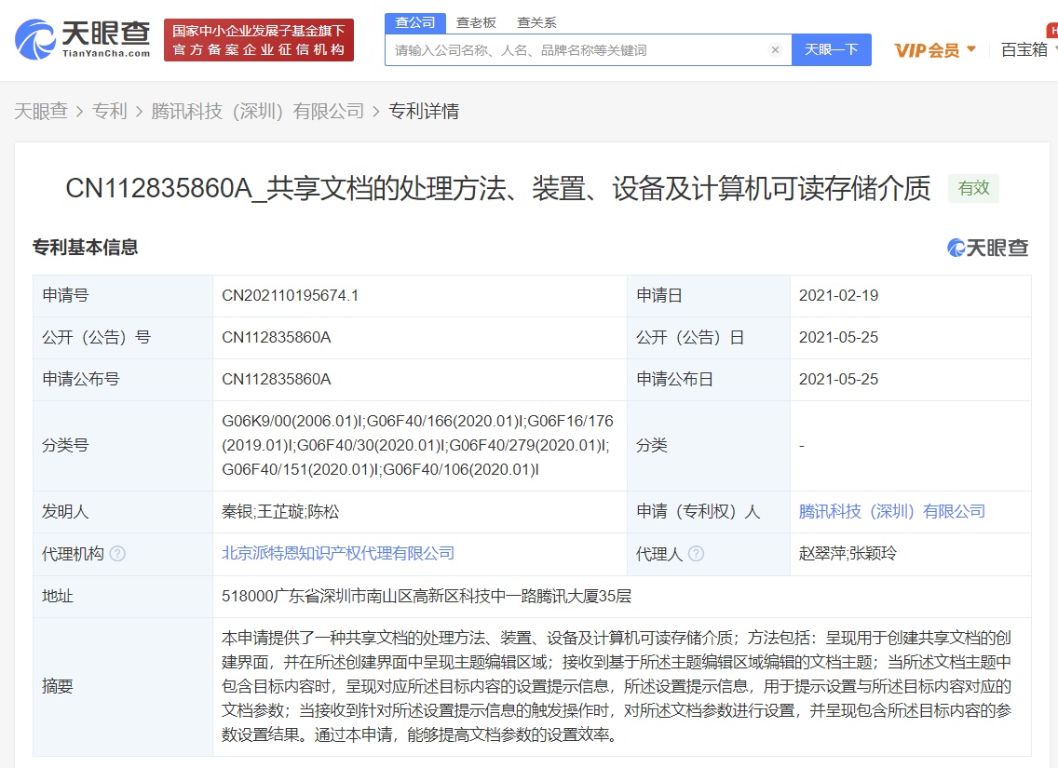Click inside the keyword search input field

coord(577,50)
